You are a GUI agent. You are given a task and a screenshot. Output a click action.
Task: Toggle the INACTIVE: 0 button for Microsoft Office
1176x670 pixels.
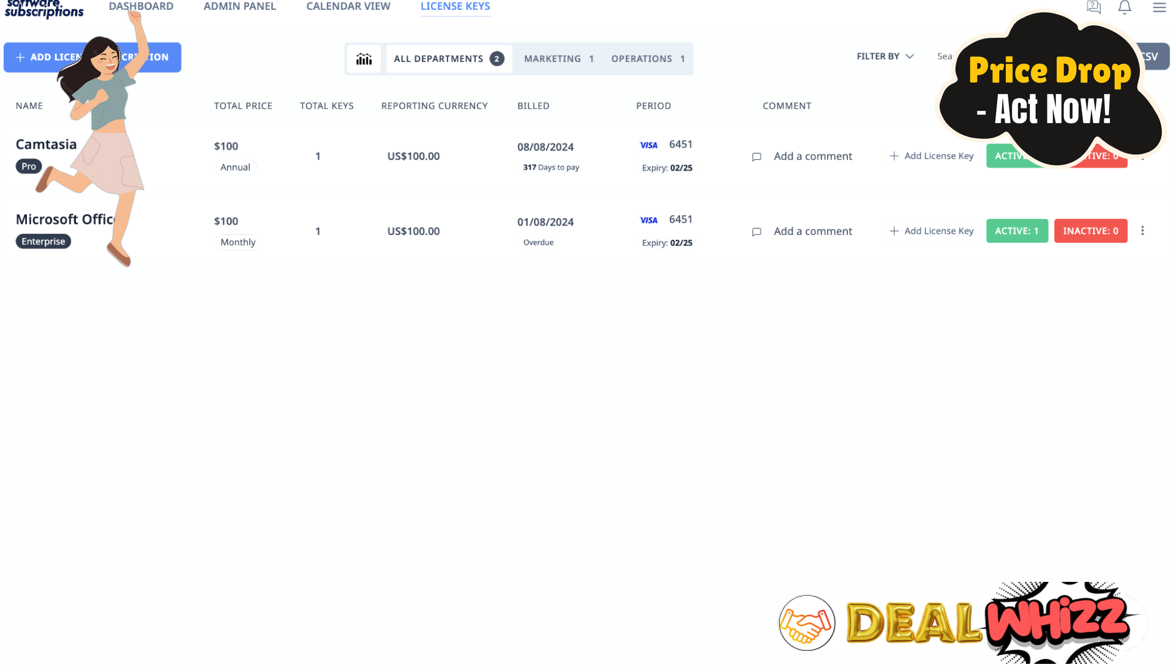click(1090, 230)
